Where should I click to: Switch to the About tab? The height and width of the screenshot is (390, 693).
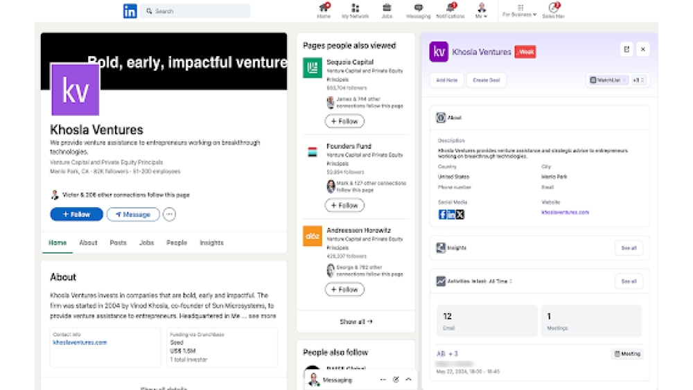pyautogui.click(x=88, y=242)
